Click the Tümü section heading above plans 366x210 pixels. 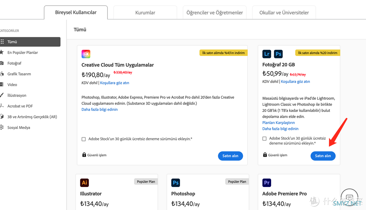(x=80, y=30)
